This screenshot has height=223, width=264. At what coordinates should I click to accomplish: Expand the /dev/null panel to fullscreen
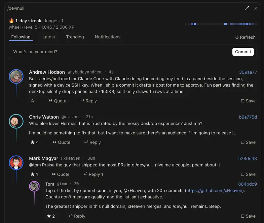(247, 8)
